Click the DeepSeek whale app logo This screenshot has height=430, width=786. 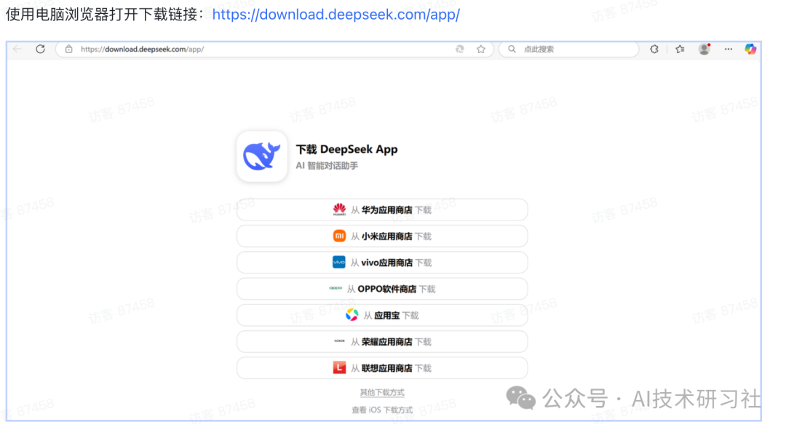click(262, 156)
